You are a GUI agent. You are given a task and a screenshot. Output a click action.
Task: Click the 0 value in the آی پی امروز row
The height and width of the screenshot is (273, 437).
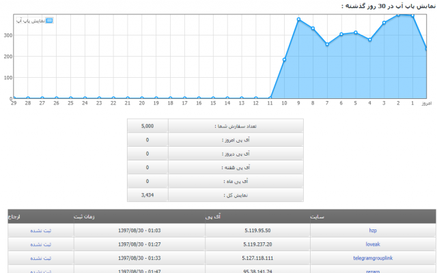click(x=147, y=140)
